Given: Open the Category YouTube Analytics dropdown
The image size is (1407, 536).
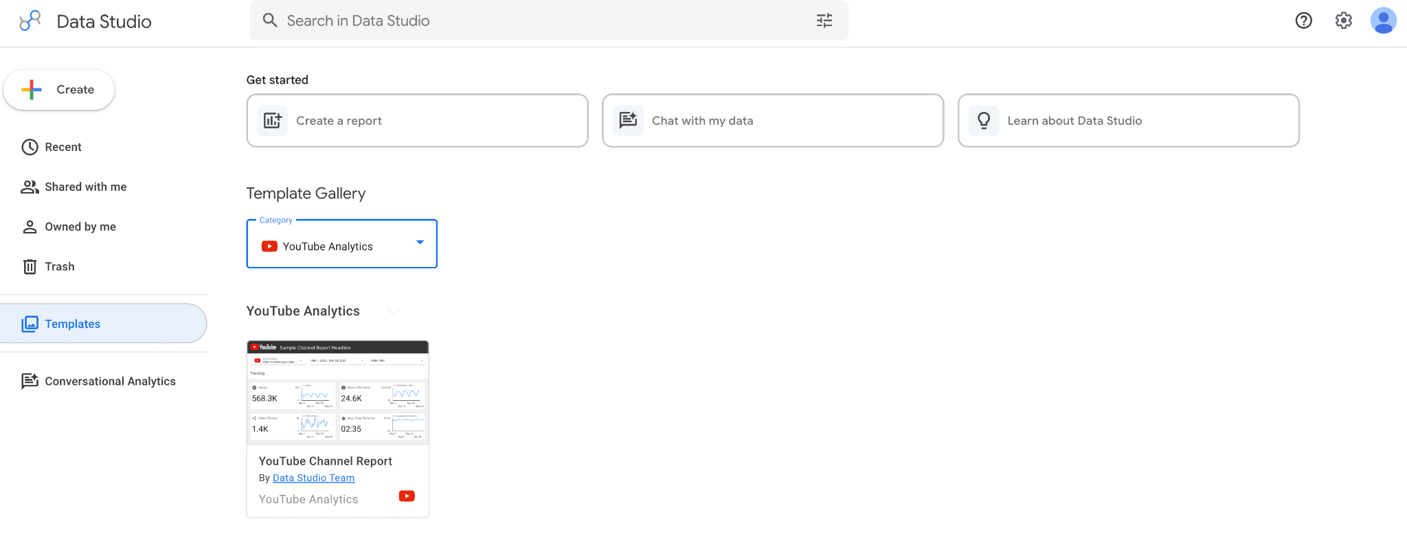Looking at the screenshot, I should click(341, 244).
